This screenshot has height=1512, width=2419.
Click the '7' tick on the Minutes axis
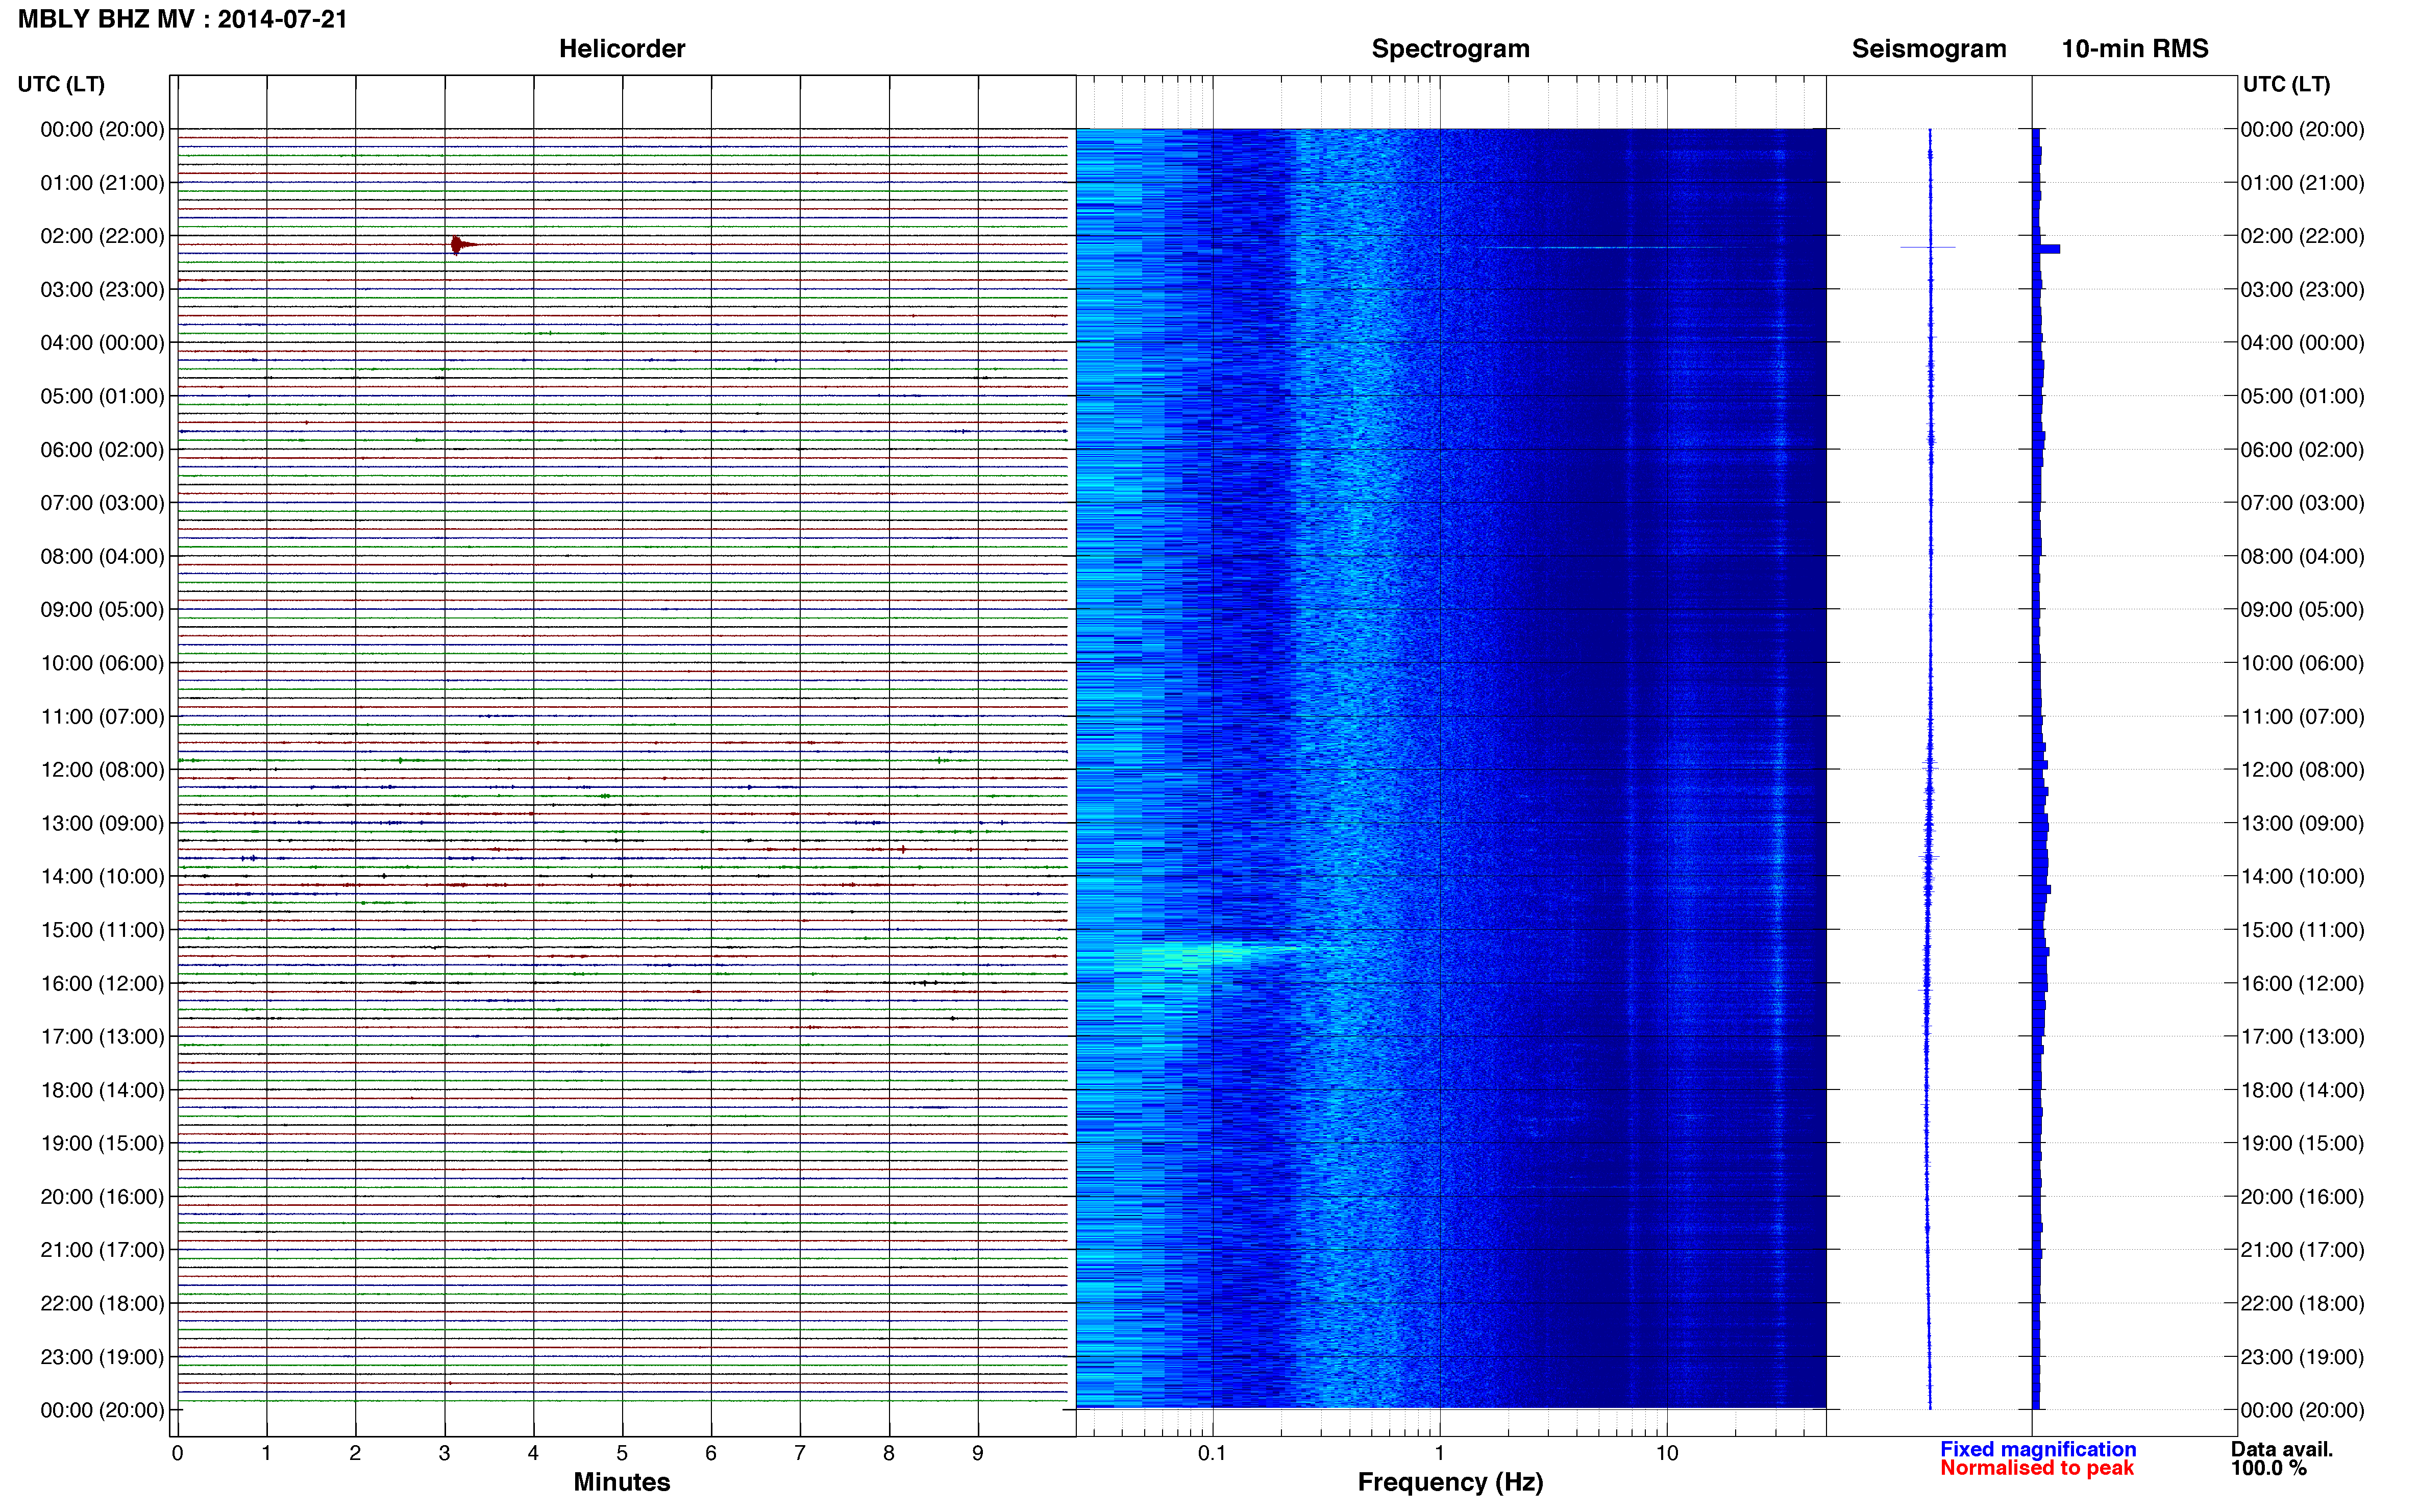(x=800, y=1453)
